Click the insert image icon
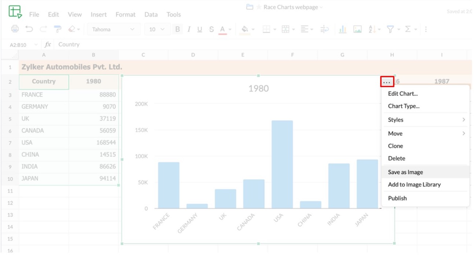The image size is (474, 261). pyautogui.click(x=357, y=29)
